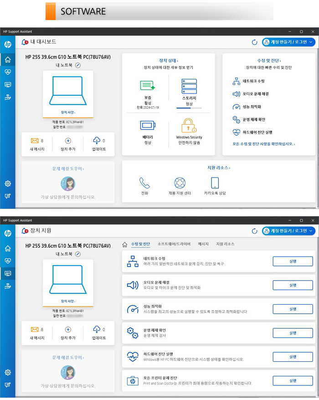Open the heart health icon in 내 대시보드 sidebar
The image size is (319, 400).
click(8, 72)
